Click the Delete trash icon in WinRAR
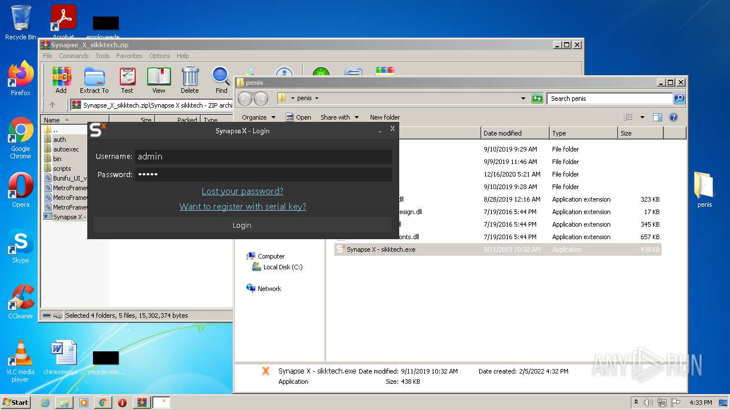 point(190,80)
